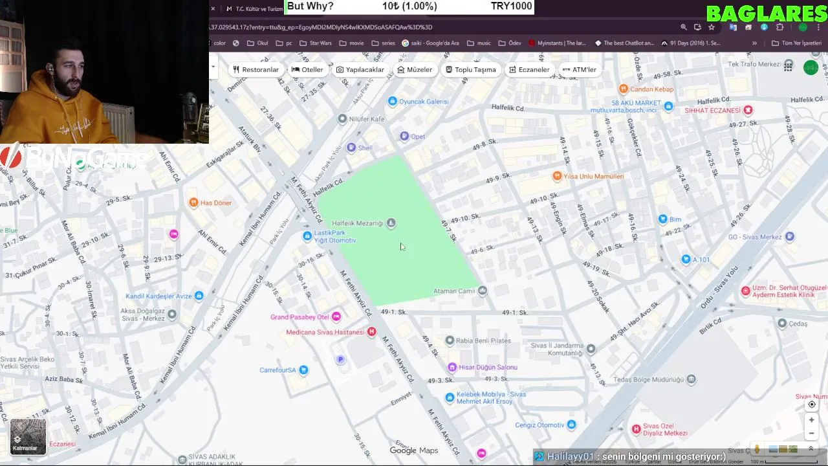Viewport: 828px width, 466px height.
Task: Open the pc bookmarks folder
Action: pos(284,43)
